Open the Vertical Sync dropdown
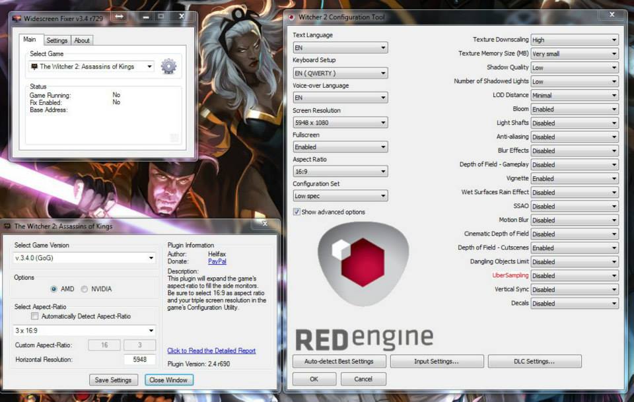This screenshot has width=634, height=402. click(x=575, y=289)
